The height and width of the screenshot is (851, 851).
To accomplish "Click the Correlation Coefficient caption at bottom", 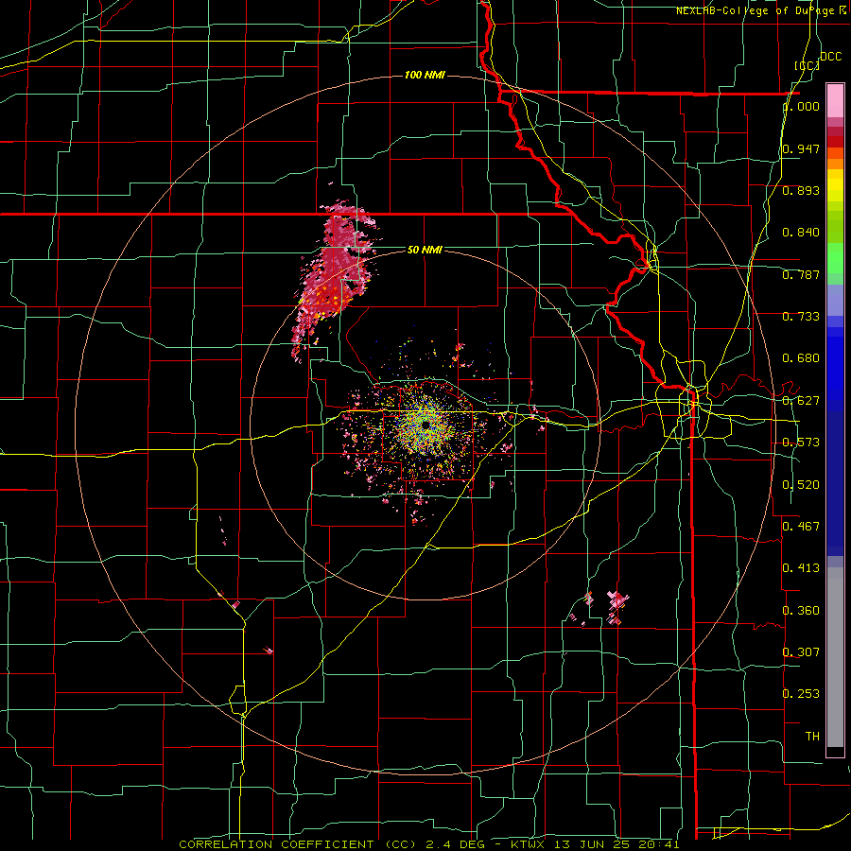I will click(429, 844).
